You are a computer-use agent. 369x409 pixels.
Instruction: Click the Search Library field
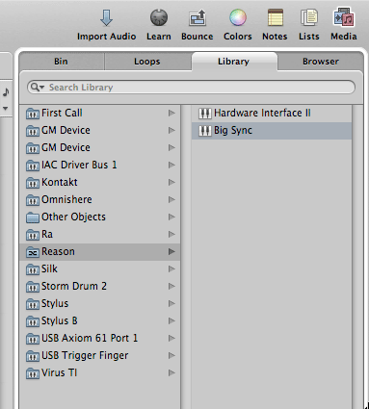[x=192, y=88]
